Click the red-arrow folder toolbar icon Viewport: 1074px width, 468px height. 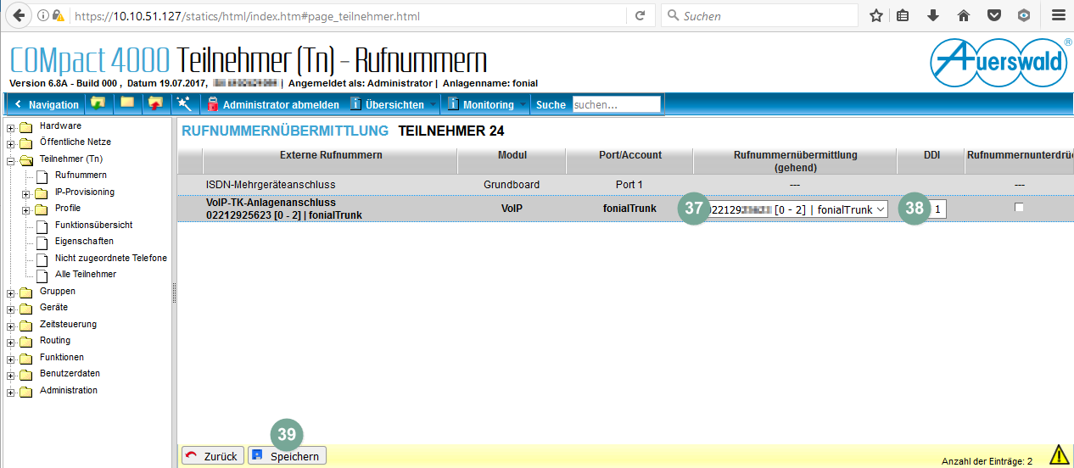[x=155, y=104]
